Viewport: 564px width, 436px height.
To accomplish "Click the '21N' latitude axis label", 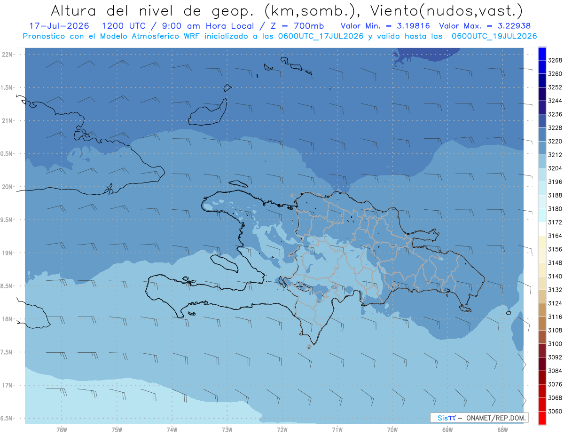I will [7, 121].
